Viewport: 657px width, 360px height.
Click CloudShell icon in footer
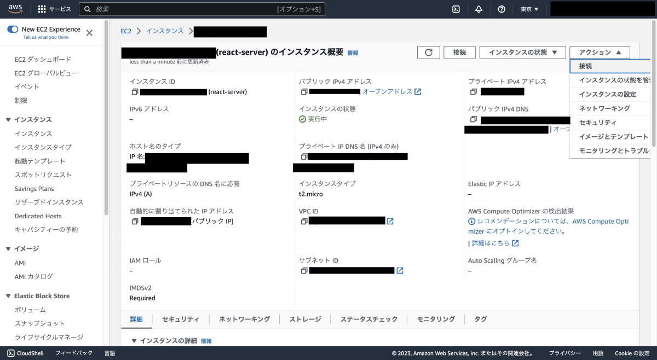(x=10, y=353)
